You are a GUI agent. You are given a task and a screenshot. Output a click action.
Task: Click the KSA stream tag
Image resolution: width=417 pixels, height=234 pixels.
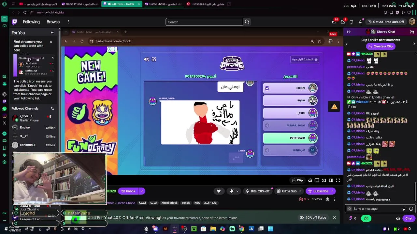pos(197,203)
